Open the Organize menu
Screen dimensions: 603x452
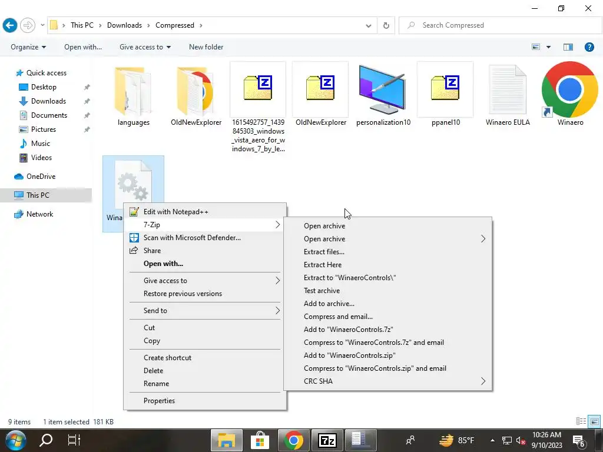(28, 47)
